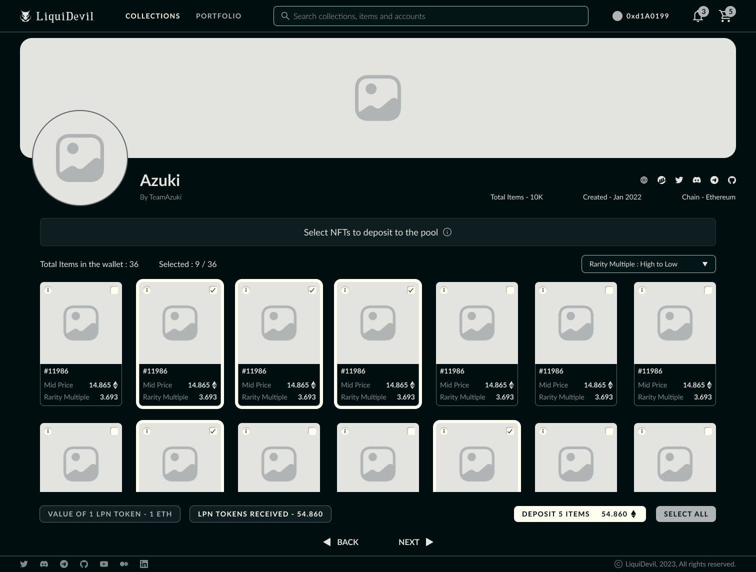Uncheck the third top-row NFT card checkbox
This screenshot has height=572, width=756.
click(x=312, y=290)
